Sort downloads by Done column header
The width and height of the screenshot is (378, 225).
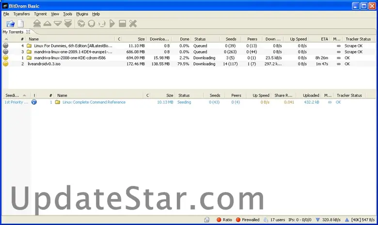tap(185, 39)
